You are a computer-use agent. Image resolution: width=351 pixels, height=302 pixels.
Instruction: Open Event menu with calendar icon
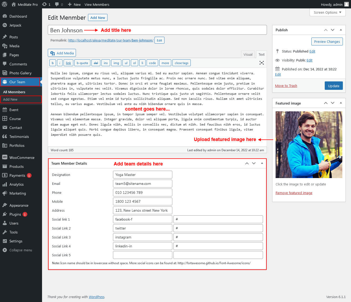click(x=21, y=110)
